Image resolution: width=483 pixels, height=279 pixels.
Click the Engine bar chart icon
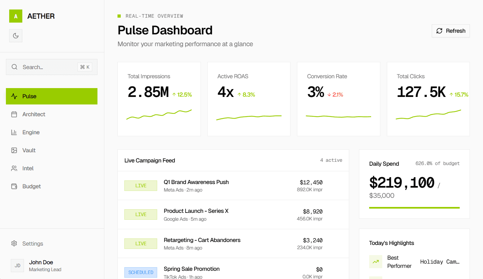(14, 132)
